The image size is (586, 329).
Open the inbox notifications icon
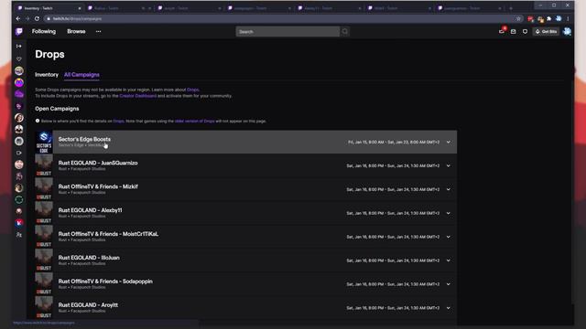tap(514, 32)
